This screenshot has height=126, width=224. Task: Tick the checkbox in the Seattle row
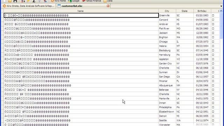click(x=213, y=120)
